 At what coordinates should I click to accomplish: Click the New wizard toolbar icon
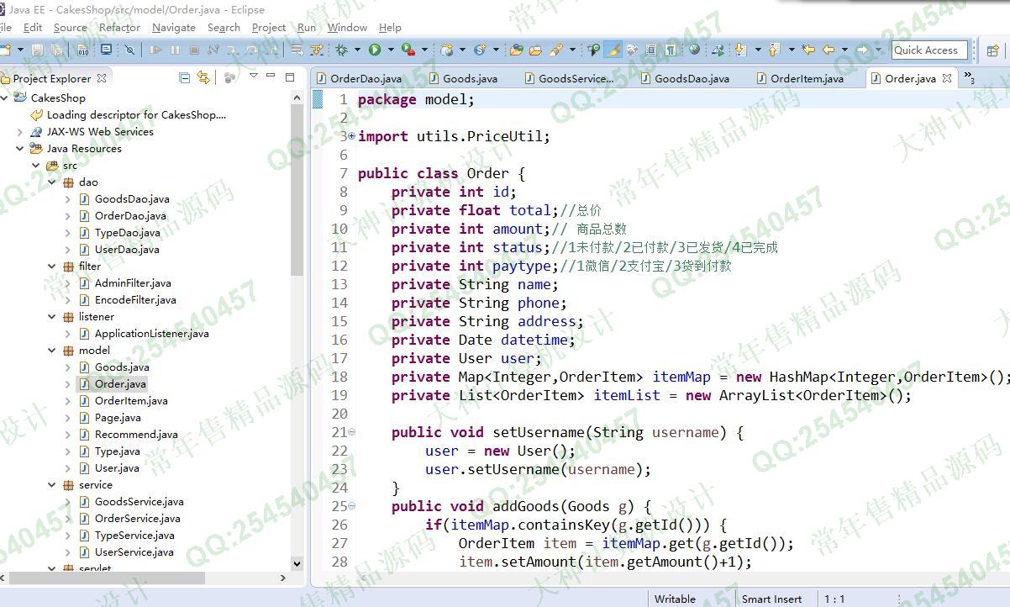coord(5,50)
